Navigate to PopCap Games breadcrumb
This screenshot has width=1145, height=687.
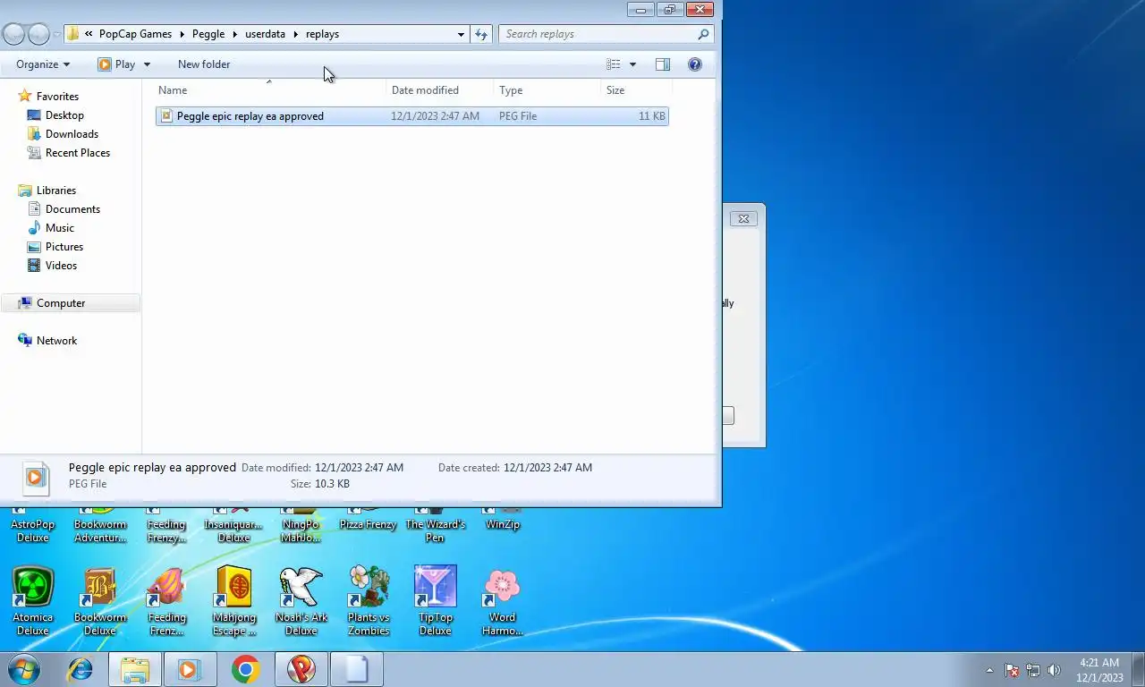coord(135,34)
